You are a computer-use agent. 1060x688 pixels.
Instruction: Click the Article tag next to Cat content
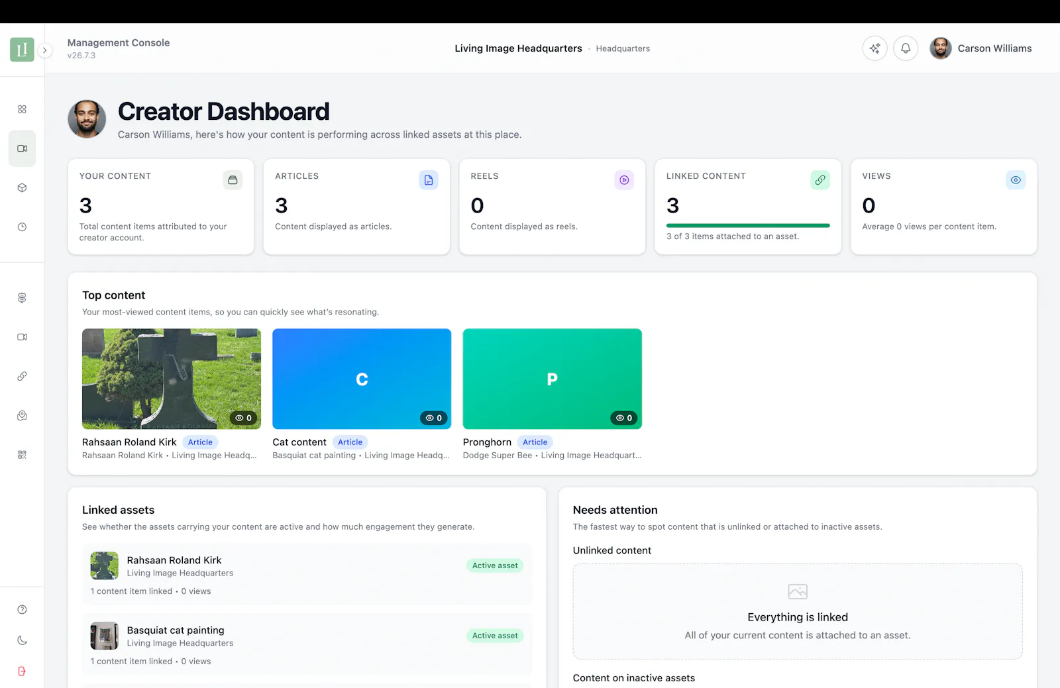click(350, 442)
